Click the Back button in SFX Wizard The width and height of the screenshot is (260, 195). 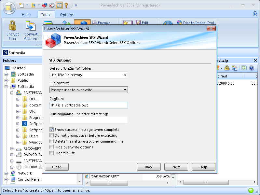[149, 167]
